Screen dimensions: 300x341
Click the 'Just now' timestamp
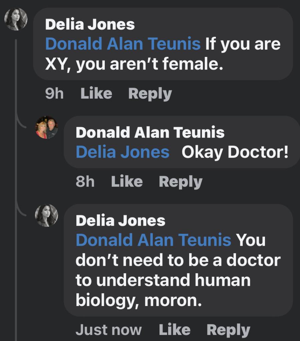[108, 330]
